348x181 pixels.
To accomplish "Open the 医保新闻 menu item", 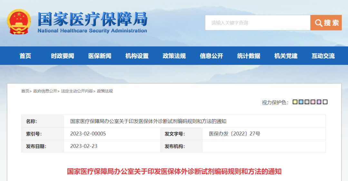I will tap(100, 56).
